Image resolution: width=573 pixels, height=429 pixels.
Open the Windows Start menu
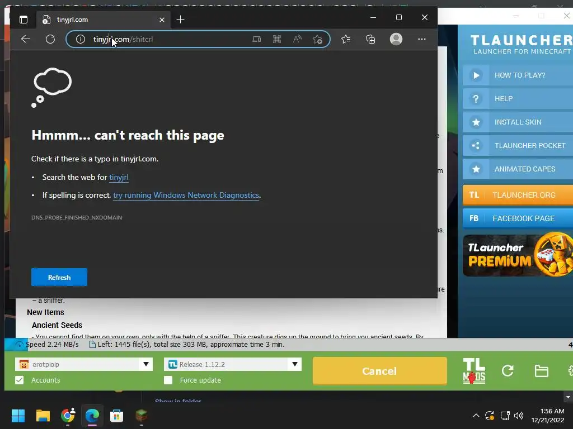click(x=18, y=416)
